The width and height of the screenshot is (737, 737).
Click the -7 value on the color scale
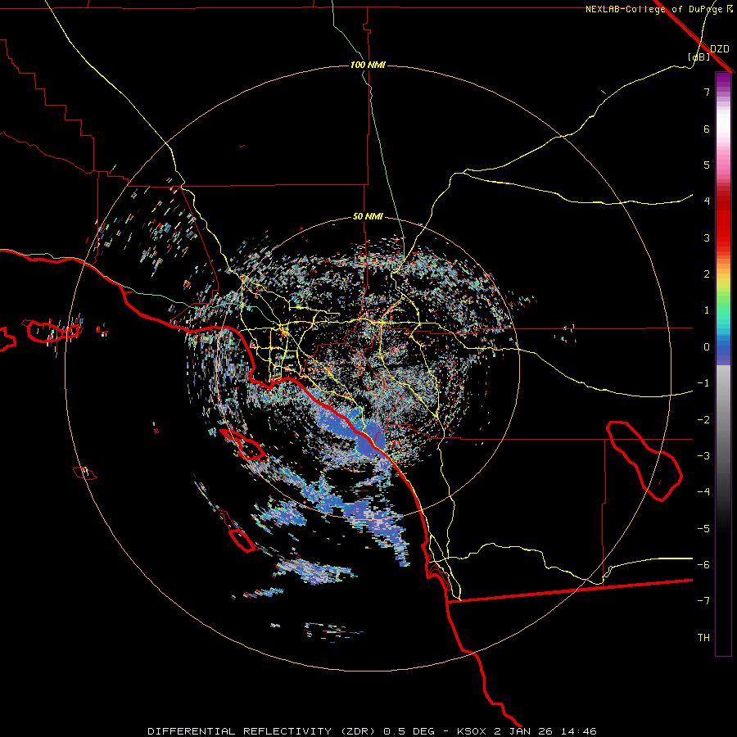[703, 600]
